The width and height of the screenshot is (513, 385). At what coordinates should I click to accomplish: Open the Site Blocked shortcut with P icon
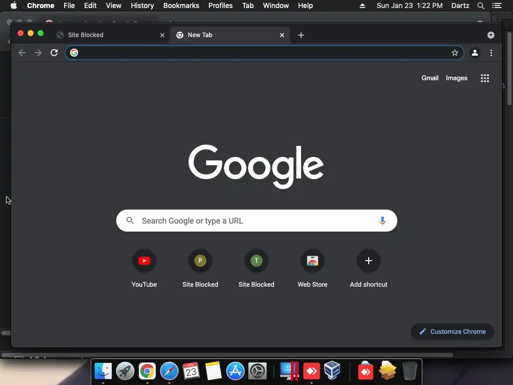point(200,269)
